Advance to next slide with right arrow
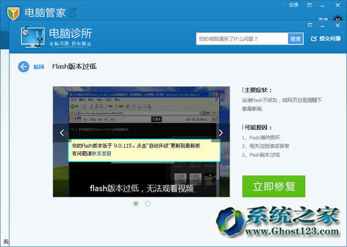The height and width of the screenshot is (247, 347). point(220,133)
